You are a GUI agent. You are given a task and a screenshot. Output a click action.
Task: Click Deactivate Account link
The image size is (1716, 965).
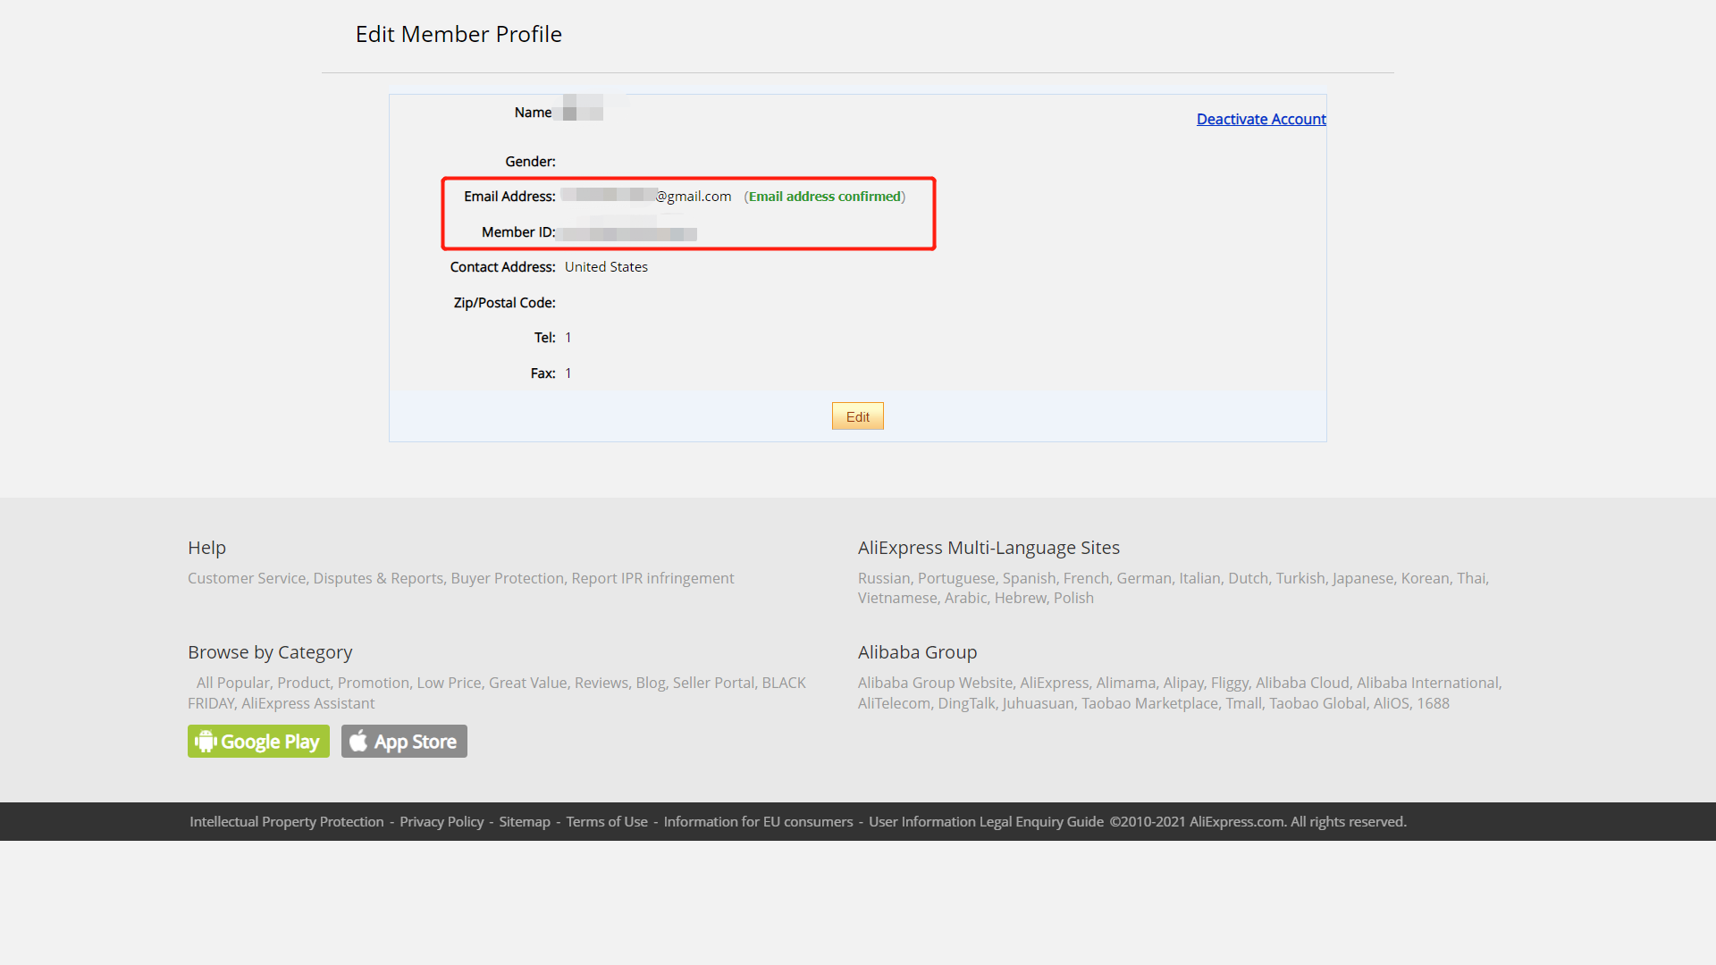click(1261, 118)
